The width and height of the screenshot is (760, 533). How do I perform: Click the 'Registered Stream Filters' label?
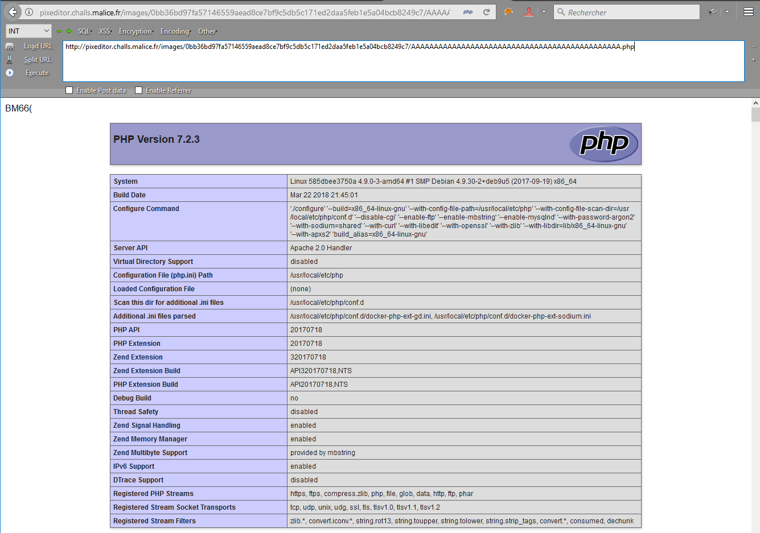154,521
